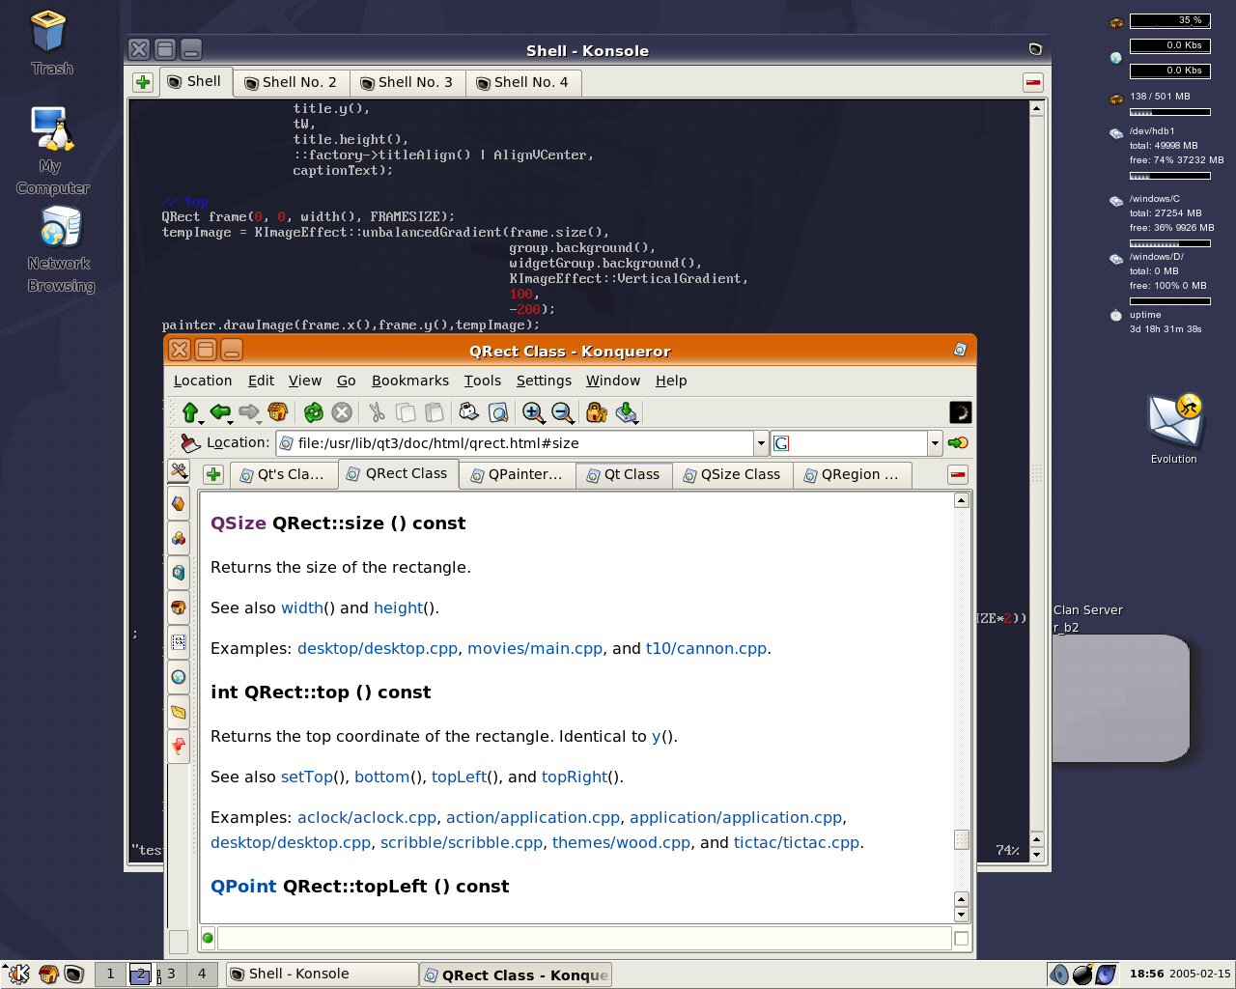Click the page scrollbar thumb in Konqueror
Screen dimensions: 1236x989
tap(961, 839)
